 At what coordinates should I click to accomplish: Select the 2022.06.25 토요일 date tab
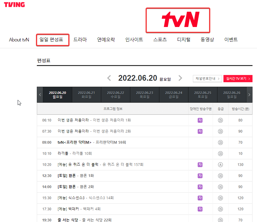click(x=203, y=95)
